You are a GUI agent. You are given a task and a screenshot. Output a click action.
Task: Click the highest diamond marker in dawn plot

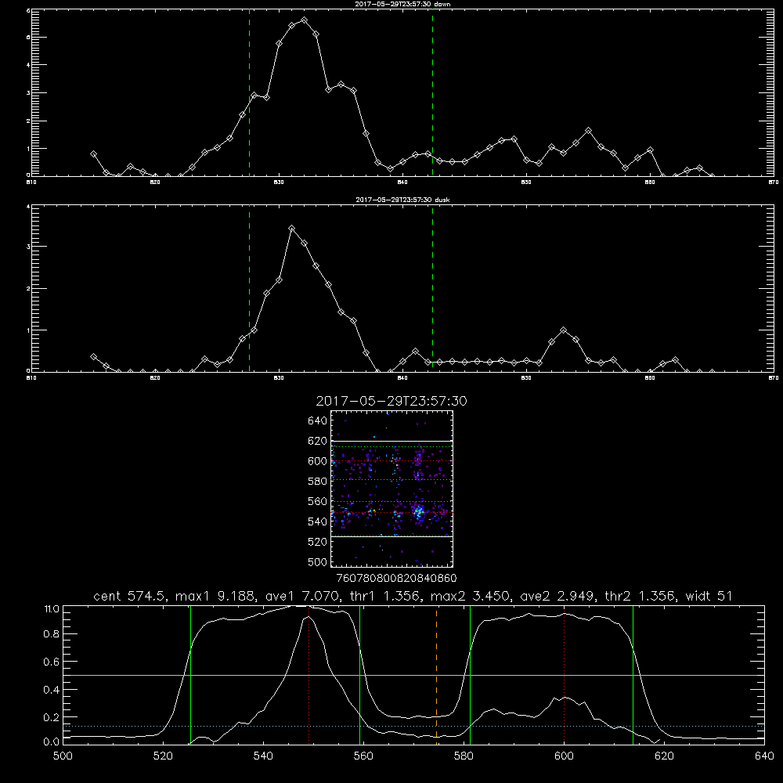coord(304,20)
